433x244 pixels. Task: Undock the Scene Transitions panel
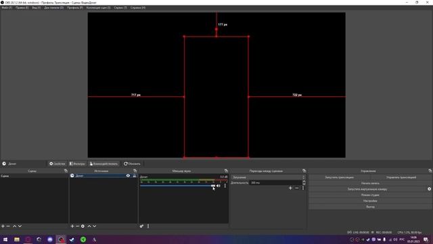pos(304,171)
